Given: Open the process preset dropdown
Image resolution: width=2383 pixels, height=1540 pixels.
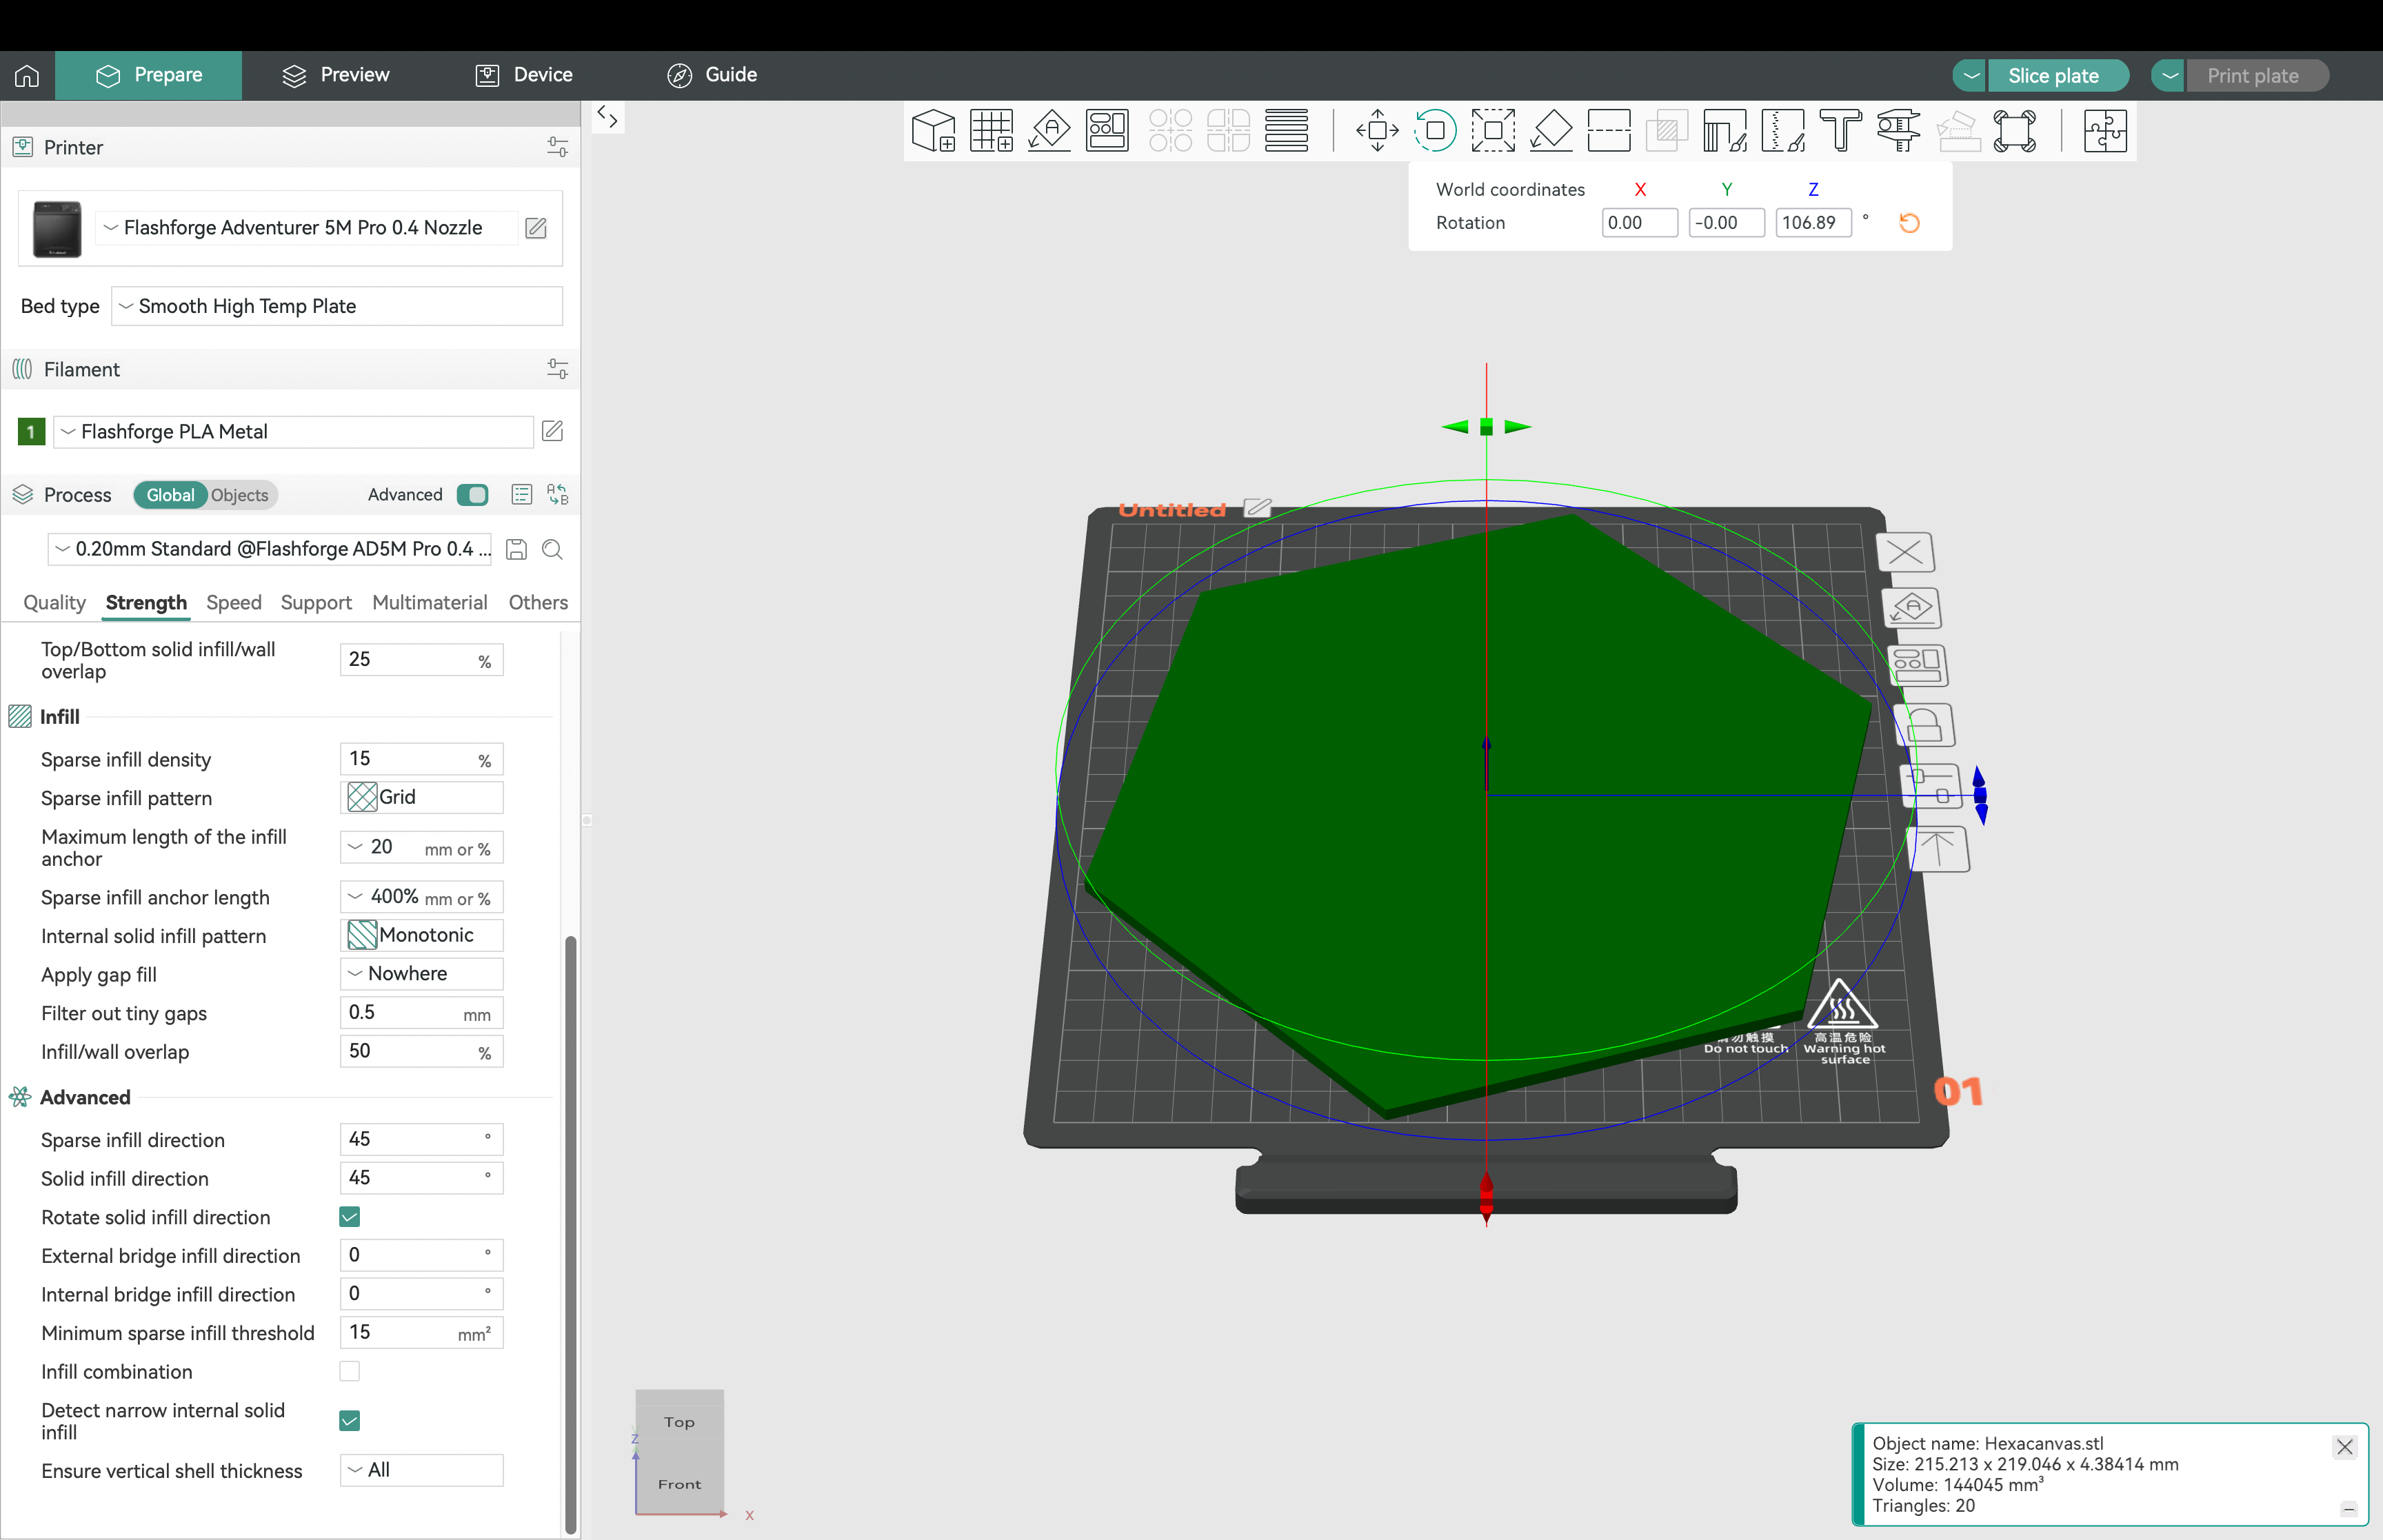Looking at the screenshot, I should point(270,549).
